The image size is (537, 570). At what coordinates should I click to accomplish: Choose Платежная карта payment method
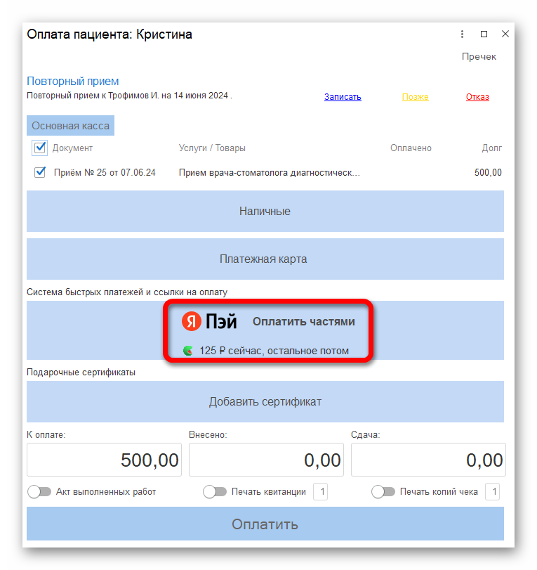[265, 259]
